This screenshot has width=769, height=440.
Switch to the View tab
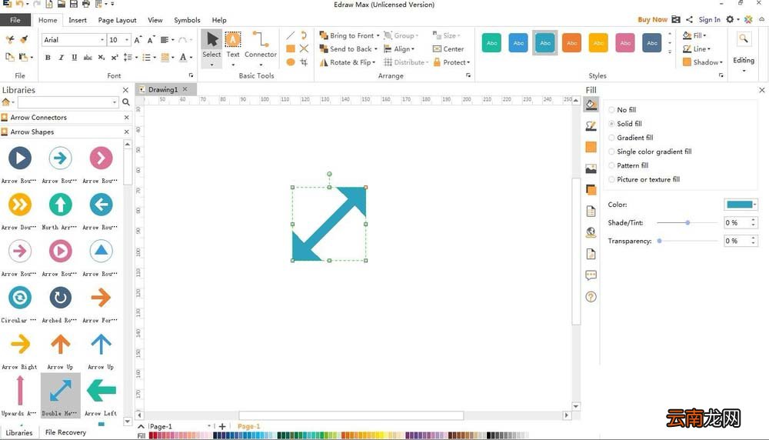click(x=155, y=20)
